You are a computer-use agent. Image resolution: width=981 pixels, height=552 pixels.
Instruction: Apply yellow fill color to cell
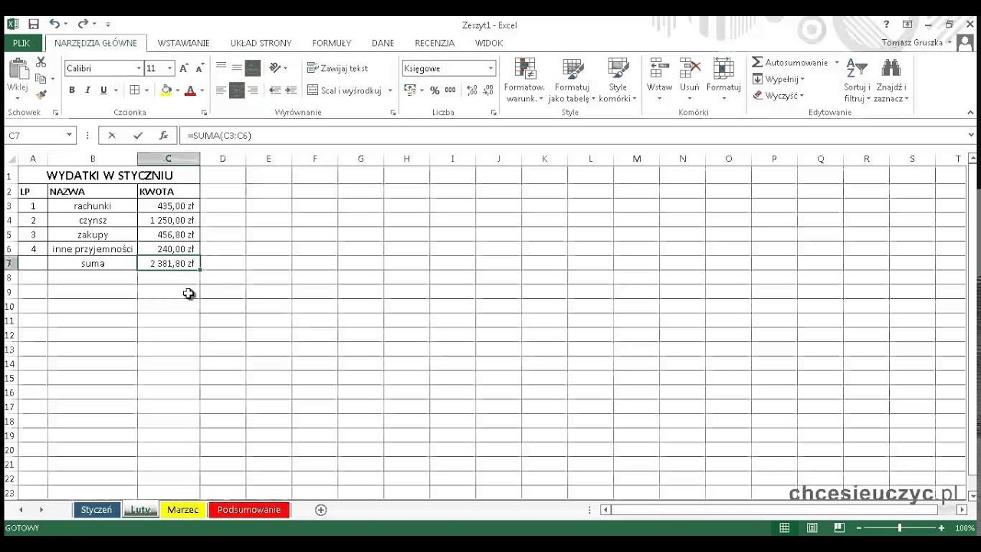166,90
